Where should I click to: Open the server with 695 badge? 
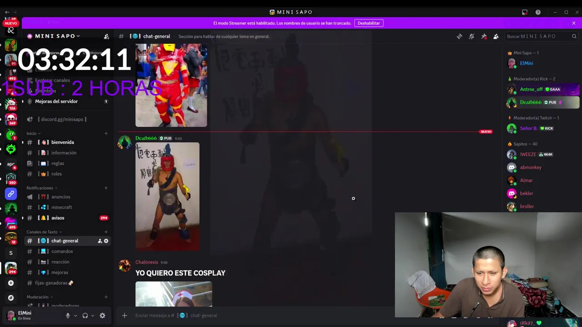pyautogui.click(x=11, y=223)
